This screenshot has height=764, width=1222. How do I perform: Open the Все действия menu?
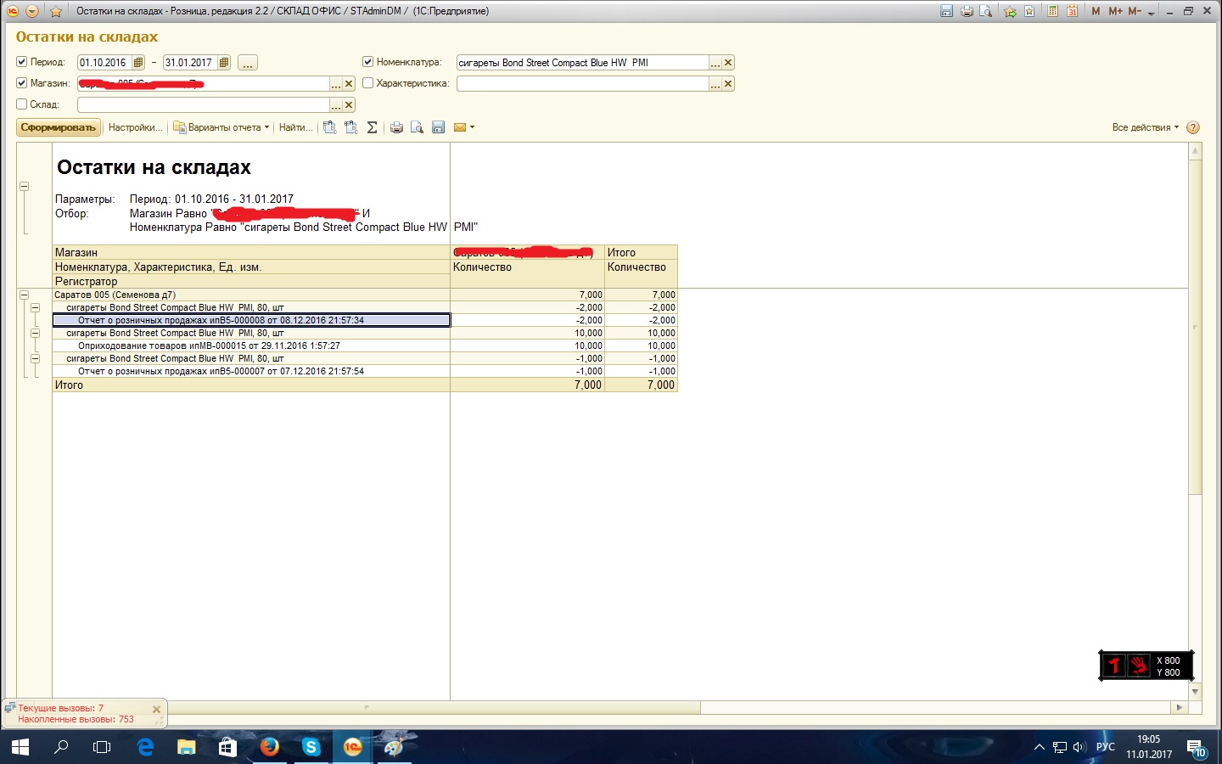click(x=1146, y=127)
